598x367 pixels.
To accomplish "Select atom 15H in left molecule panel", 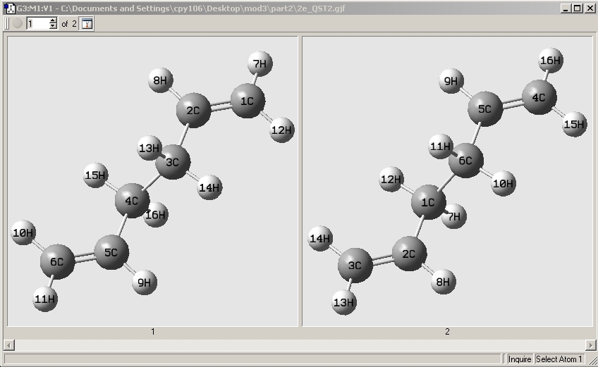I will tap(95, 175).
